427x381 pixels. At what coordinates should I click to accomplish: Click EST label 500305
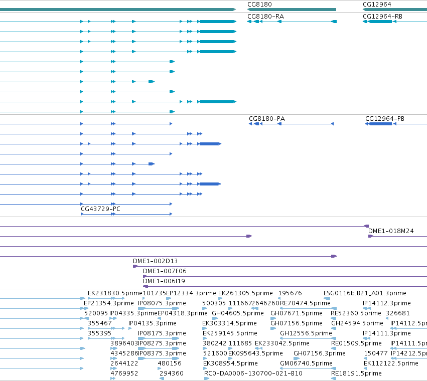214,303
